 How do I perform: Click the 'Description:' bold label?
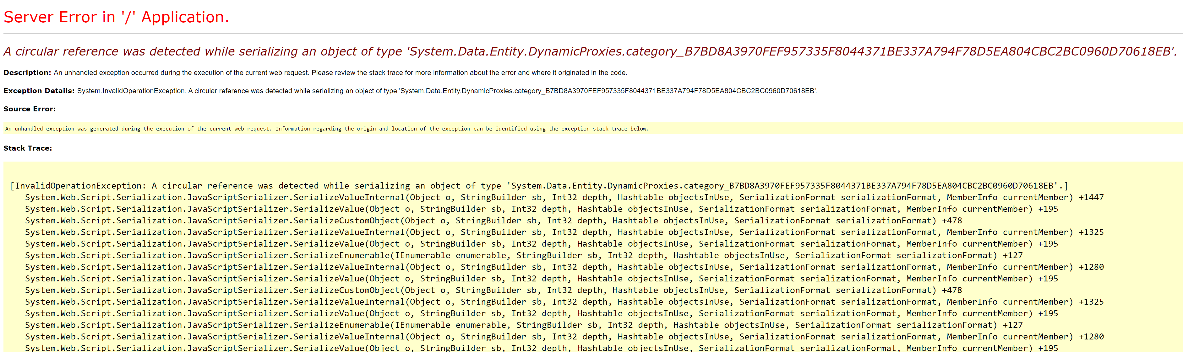pyautogui.click(x=27, y=72)
